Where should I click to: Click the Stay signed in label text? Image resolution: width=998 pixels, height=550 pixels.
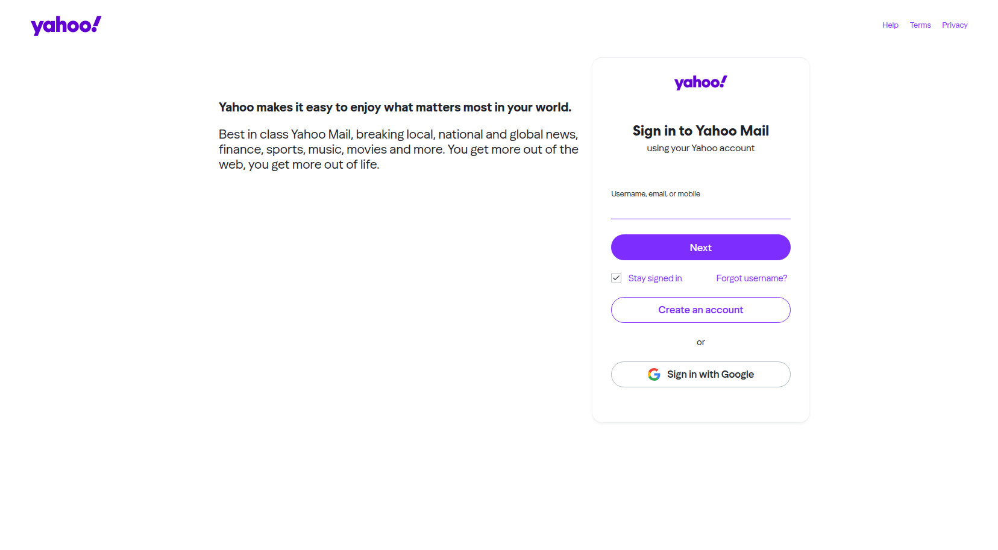coord(655,278)
